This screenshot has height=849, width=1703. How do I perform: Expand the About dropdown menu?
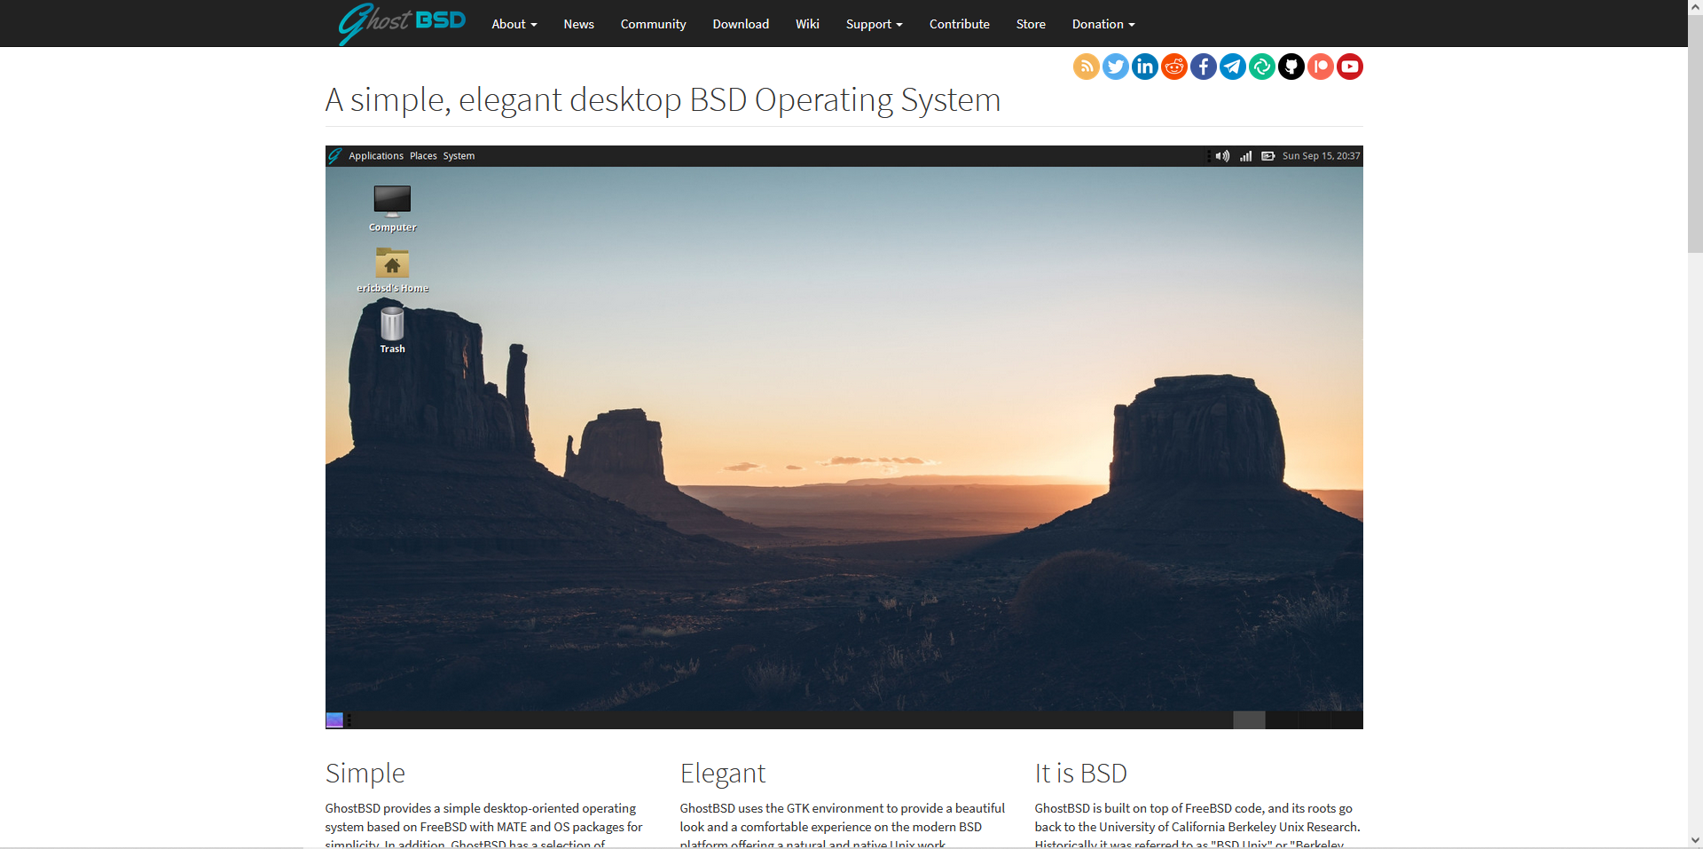tap(514, 24)
